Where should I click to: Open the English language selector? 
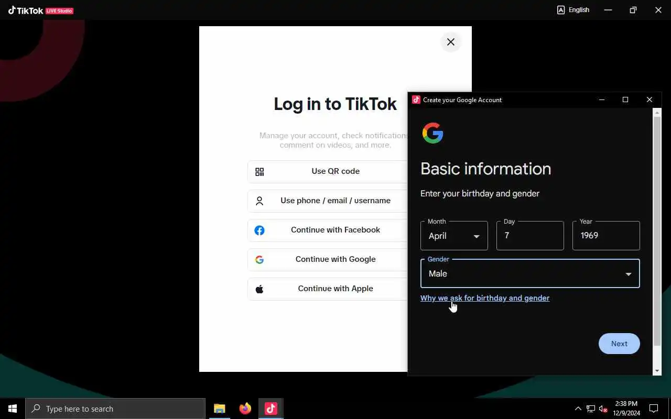(x=573, y=10)
